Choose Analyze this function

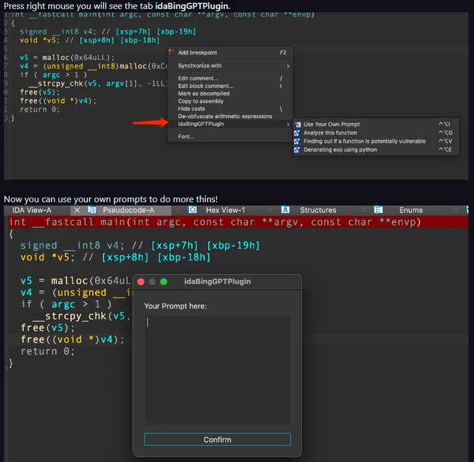pyautogui.click(x=376, y=133)
